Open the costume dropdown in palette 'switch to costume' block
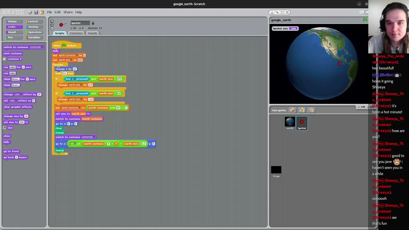Image resolution: width=409 pixels, height=230 pixels. [x=36, y=47]
